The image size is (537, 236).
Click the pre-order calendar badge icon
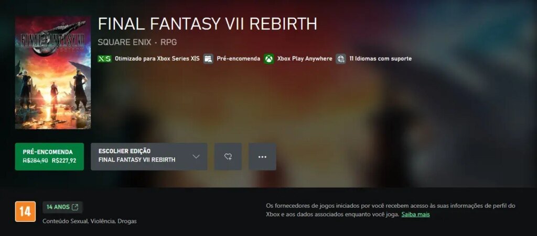coord(208,59)
